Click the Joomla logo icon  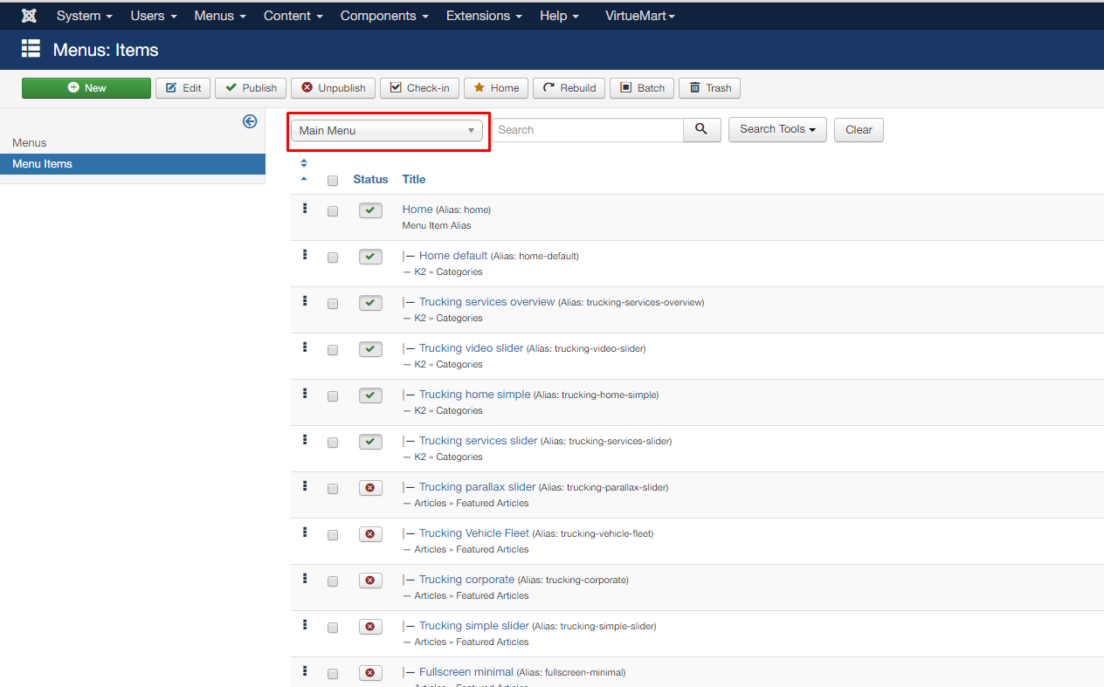(x=29, y=16)
